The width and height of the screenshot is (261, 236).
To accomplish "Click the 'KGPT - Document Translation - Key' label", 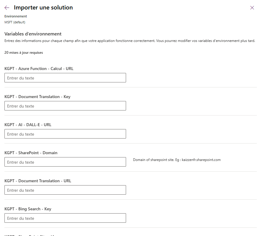I will click(38, 97).
